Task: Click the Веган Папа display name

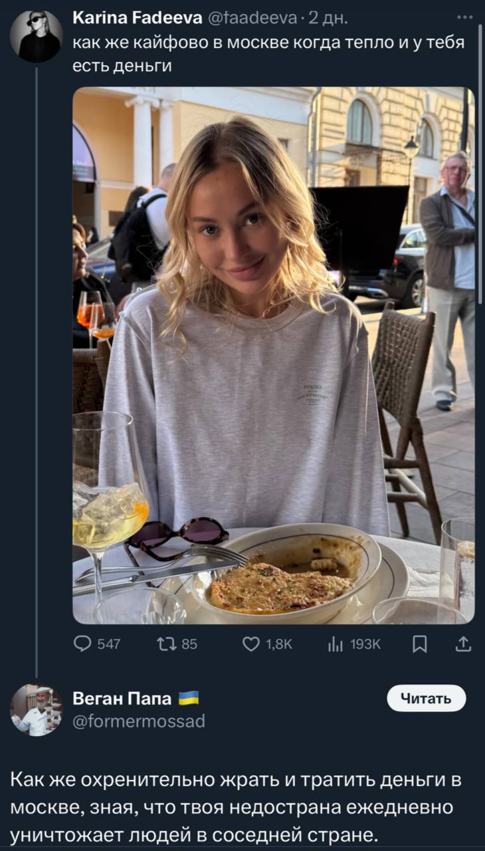Action: tap(122, 698)
